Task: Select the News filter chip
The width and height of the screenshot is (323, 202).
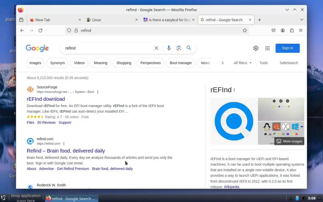Action: point(205,63)
